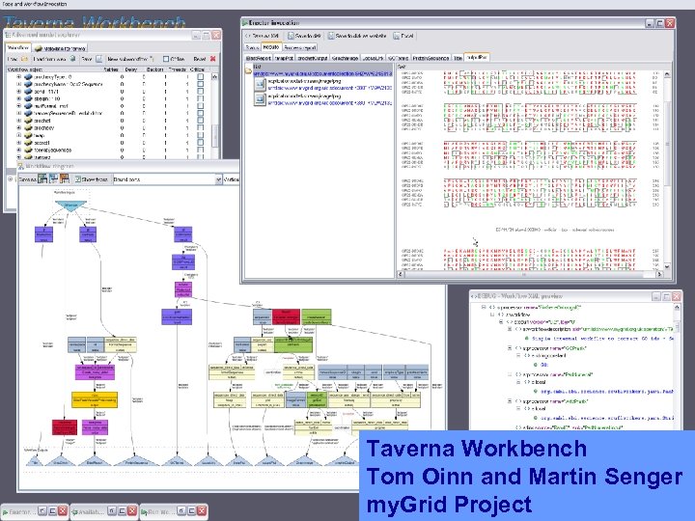Click the Load folder icon in model explorer
The image size is (695, 521).
point(24,59)
